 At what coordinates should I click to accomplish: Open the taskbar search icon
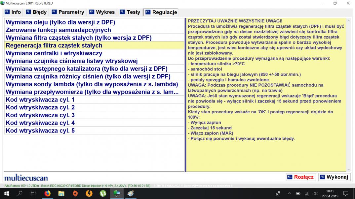[19, 193]
